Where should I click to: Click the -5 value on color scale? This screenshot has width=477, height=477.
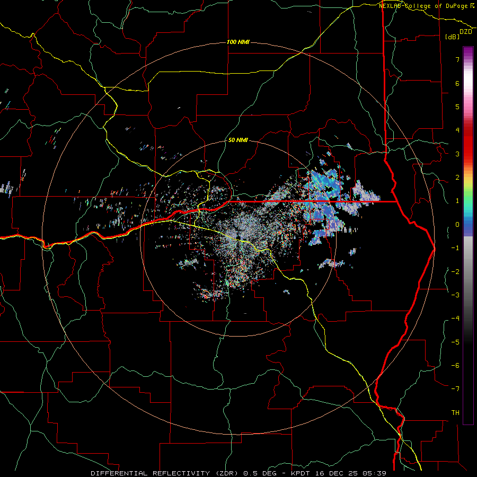(455, 342)
